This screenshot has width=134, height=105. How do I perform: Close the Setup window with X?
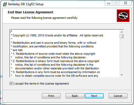point(125,3)
